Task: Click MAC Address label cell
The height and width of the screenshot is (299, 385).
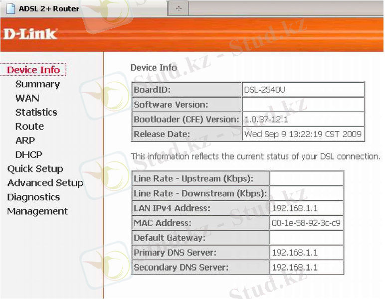Action: (x=200, y=223)
